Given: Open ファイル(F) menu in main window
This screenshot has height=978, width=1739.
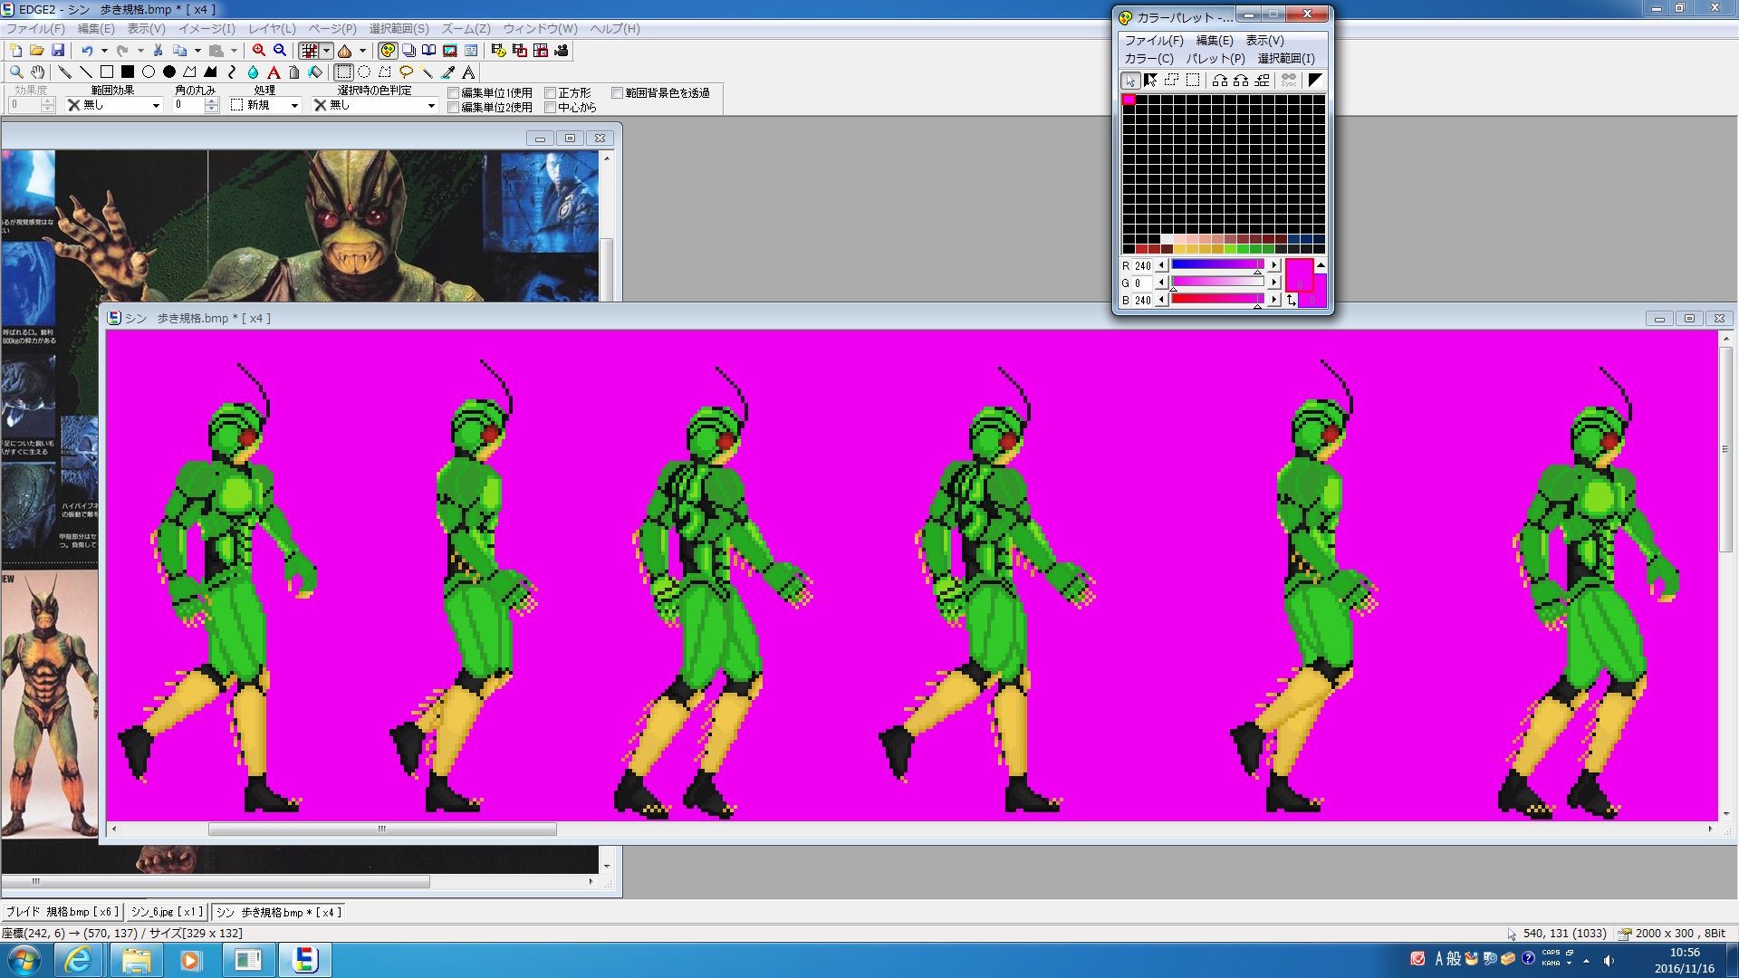Looking at the screenshot, I should [36, 29].
